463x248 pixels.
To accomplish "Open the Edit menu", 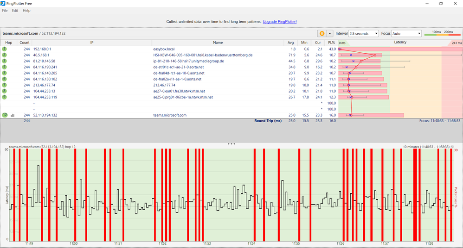I will point(15,11).
